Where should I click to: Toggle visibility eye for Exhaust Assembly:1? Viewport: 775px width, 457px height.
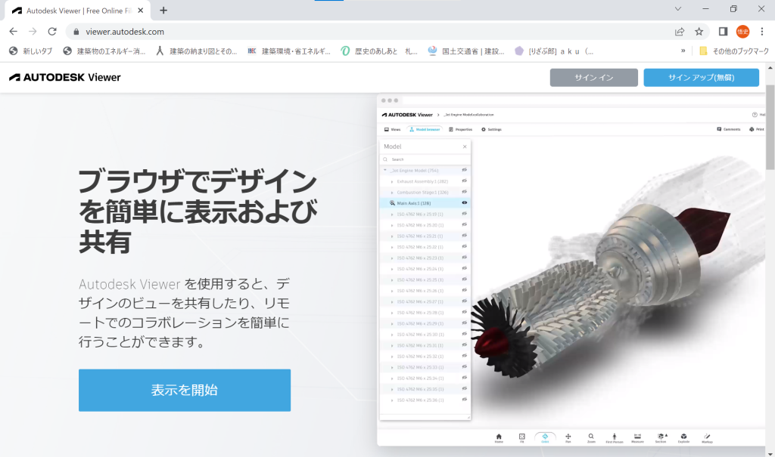tap(465, 181)
